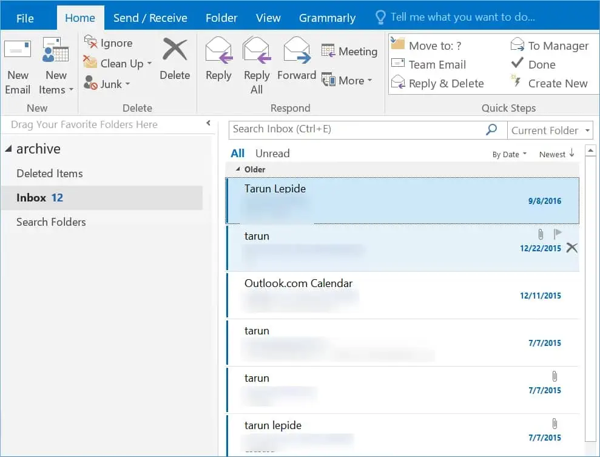Open the Current Folder scope dropdown
Viewport: 600px width, 457px height.
pos(550,130)
